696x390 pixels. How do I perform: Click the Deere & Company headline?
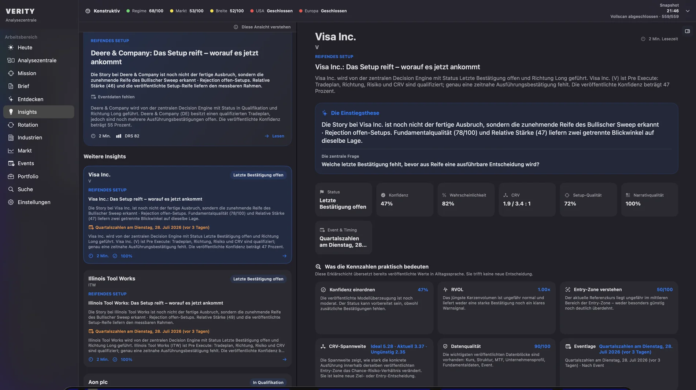click(174, 57)
